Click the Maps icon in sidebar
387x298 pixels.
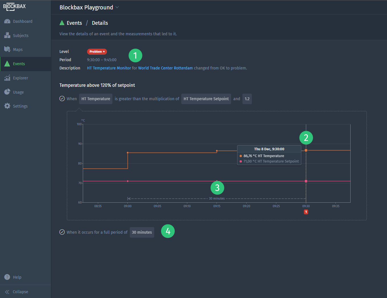pyautogui.click(x=7, y=49)
